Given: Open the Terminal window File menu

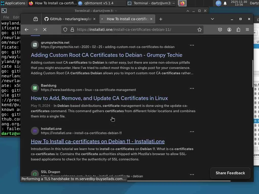Looking at the screenshot, I should point(6,17).
